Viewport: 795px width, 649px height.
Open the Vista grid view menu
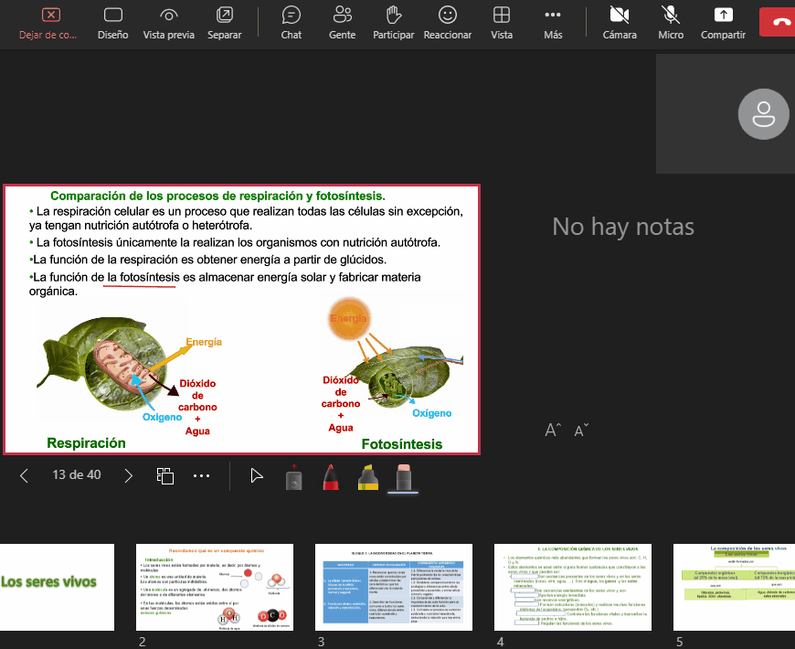coord(502,24)
